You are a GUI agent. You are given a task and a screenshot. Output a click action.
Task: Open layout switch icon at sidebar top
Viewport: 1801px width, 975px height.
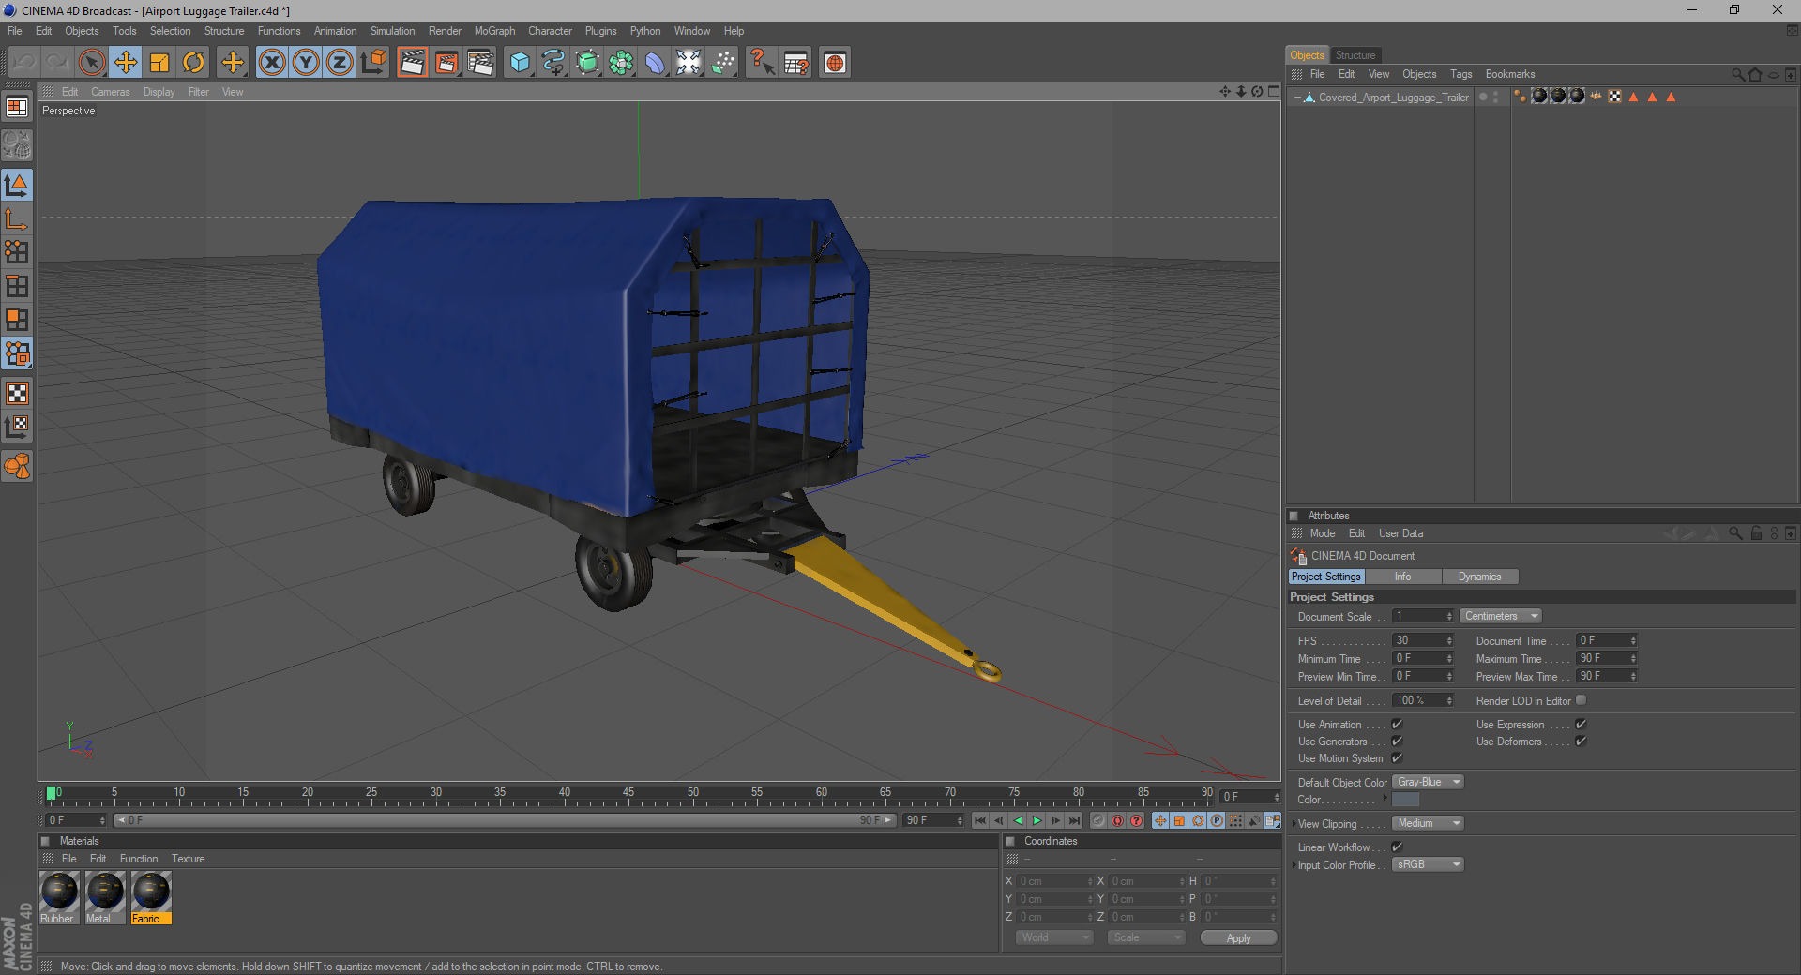[x=17, y=108]
